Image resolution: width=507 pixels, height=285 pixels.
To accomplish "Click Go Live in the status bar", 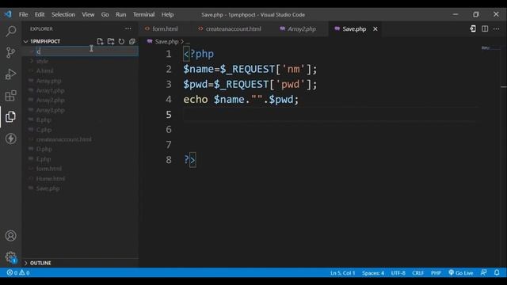I will tap(461, 272).
